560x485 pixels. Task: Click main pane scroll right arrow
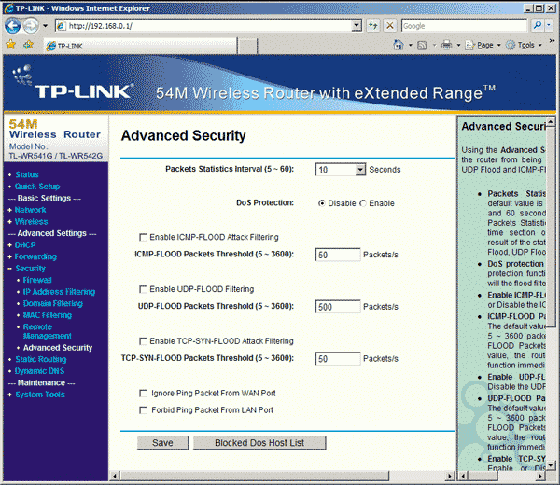pos(450,476)
